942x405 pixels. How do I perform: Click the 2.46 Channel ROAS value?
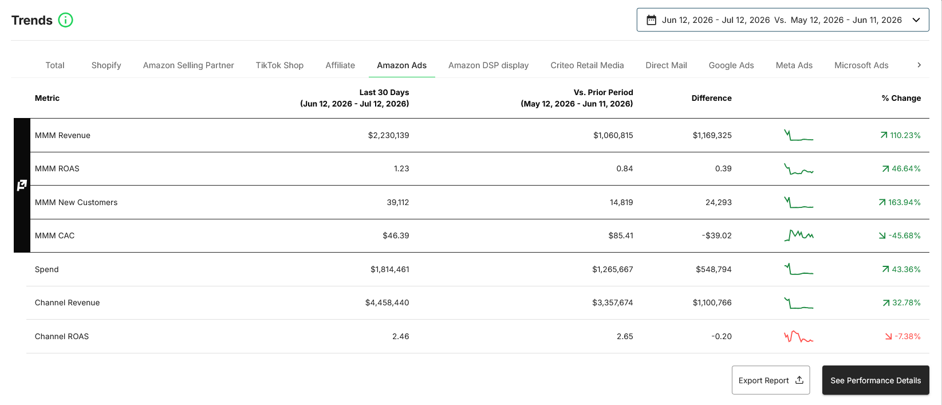401,336
